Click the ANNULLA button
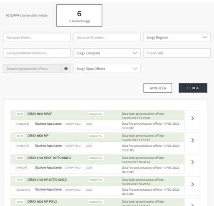 click(x=158, y=88)
